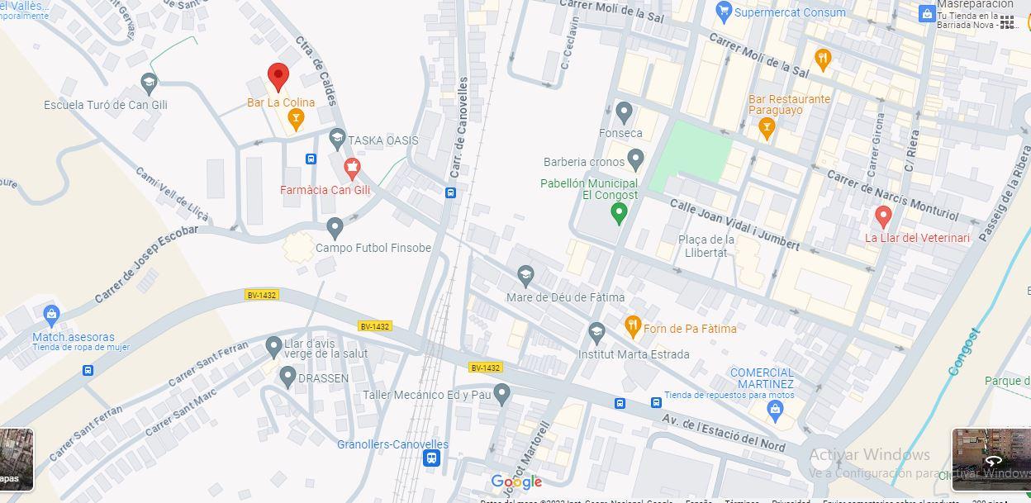
Task: Select the COMERCIAL MARTINEZ shop icon
Action: click(x=775, y=409)
